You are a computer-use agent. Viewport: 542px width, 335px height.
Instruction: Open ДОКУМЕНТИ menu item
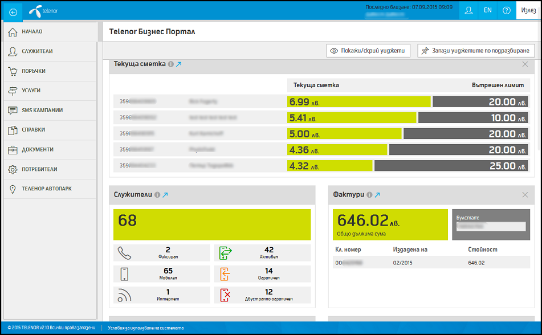(x=50, y=150)
